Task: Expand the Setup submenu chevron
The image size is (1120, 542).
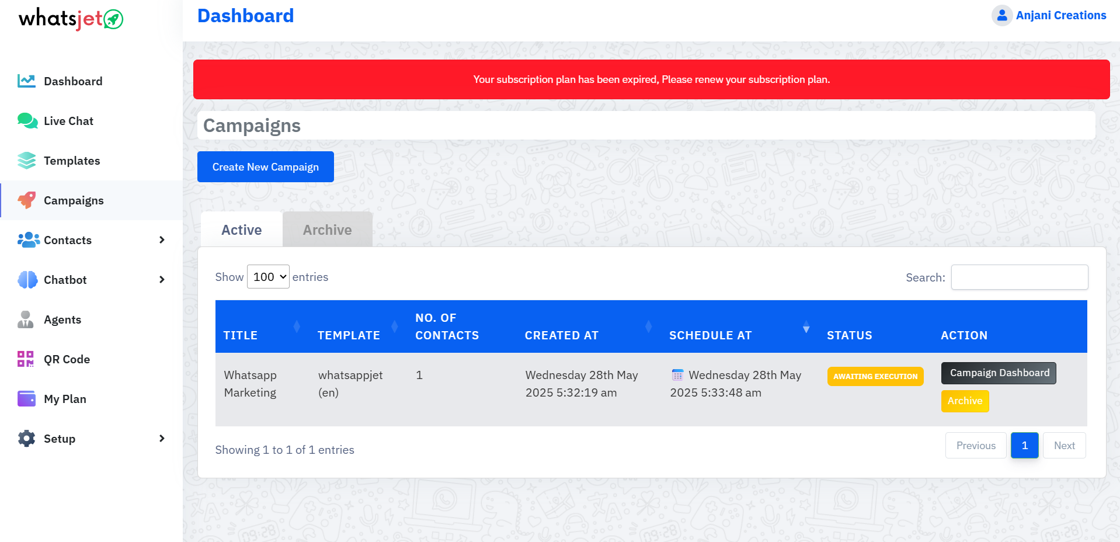Action: click(x=162, y=439)
